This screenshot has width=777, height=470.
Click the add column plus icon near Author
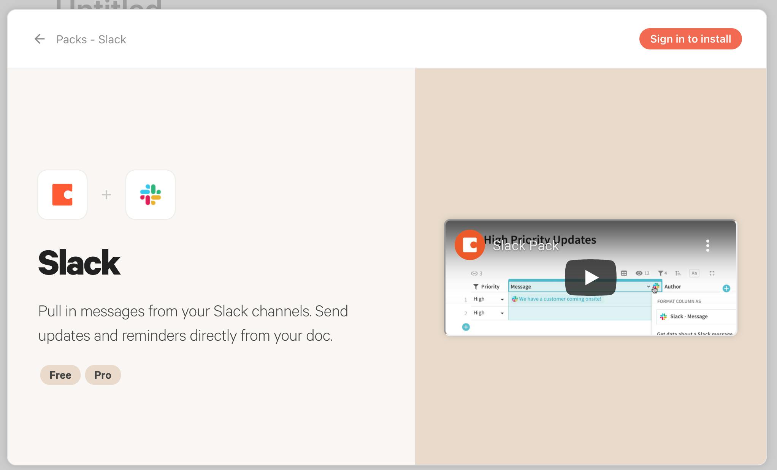pos(726,288)
